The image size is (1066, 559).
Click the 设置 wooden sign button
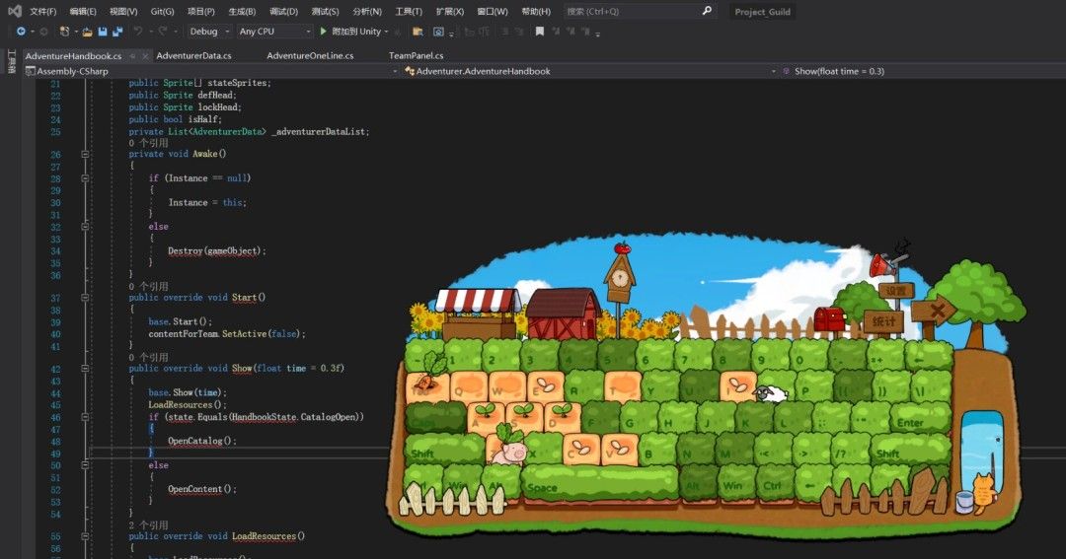(895, 291)
